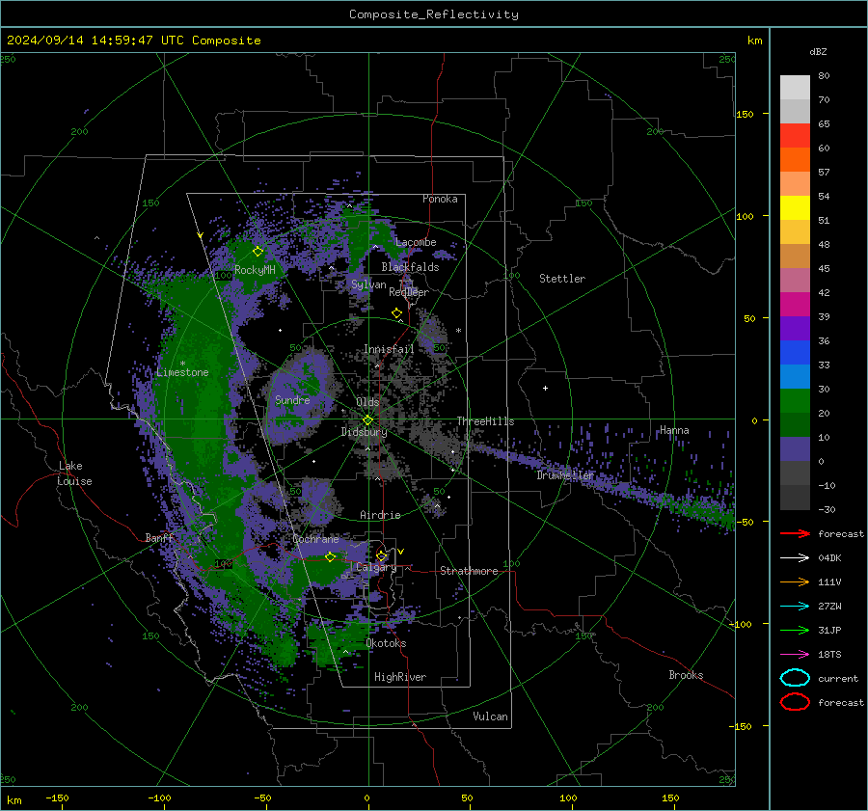
Task: Click the Composite_Reflectivity title
Action: tap(434, 14)
